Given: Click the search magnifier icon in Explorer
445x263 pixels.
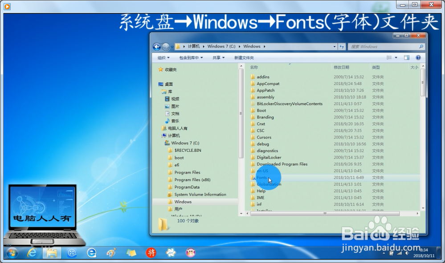Looking at the screenshot, I should [421, 47].
